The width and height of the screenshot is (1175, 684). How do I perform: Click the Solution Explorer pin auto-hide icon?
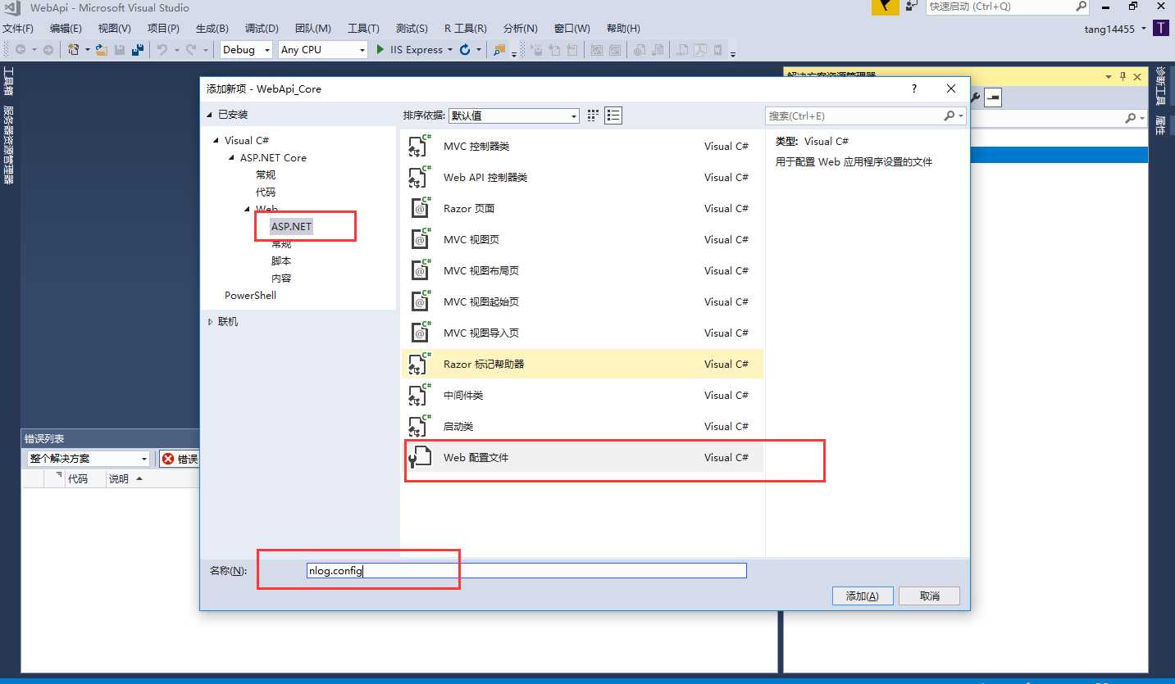[1123, 76]
